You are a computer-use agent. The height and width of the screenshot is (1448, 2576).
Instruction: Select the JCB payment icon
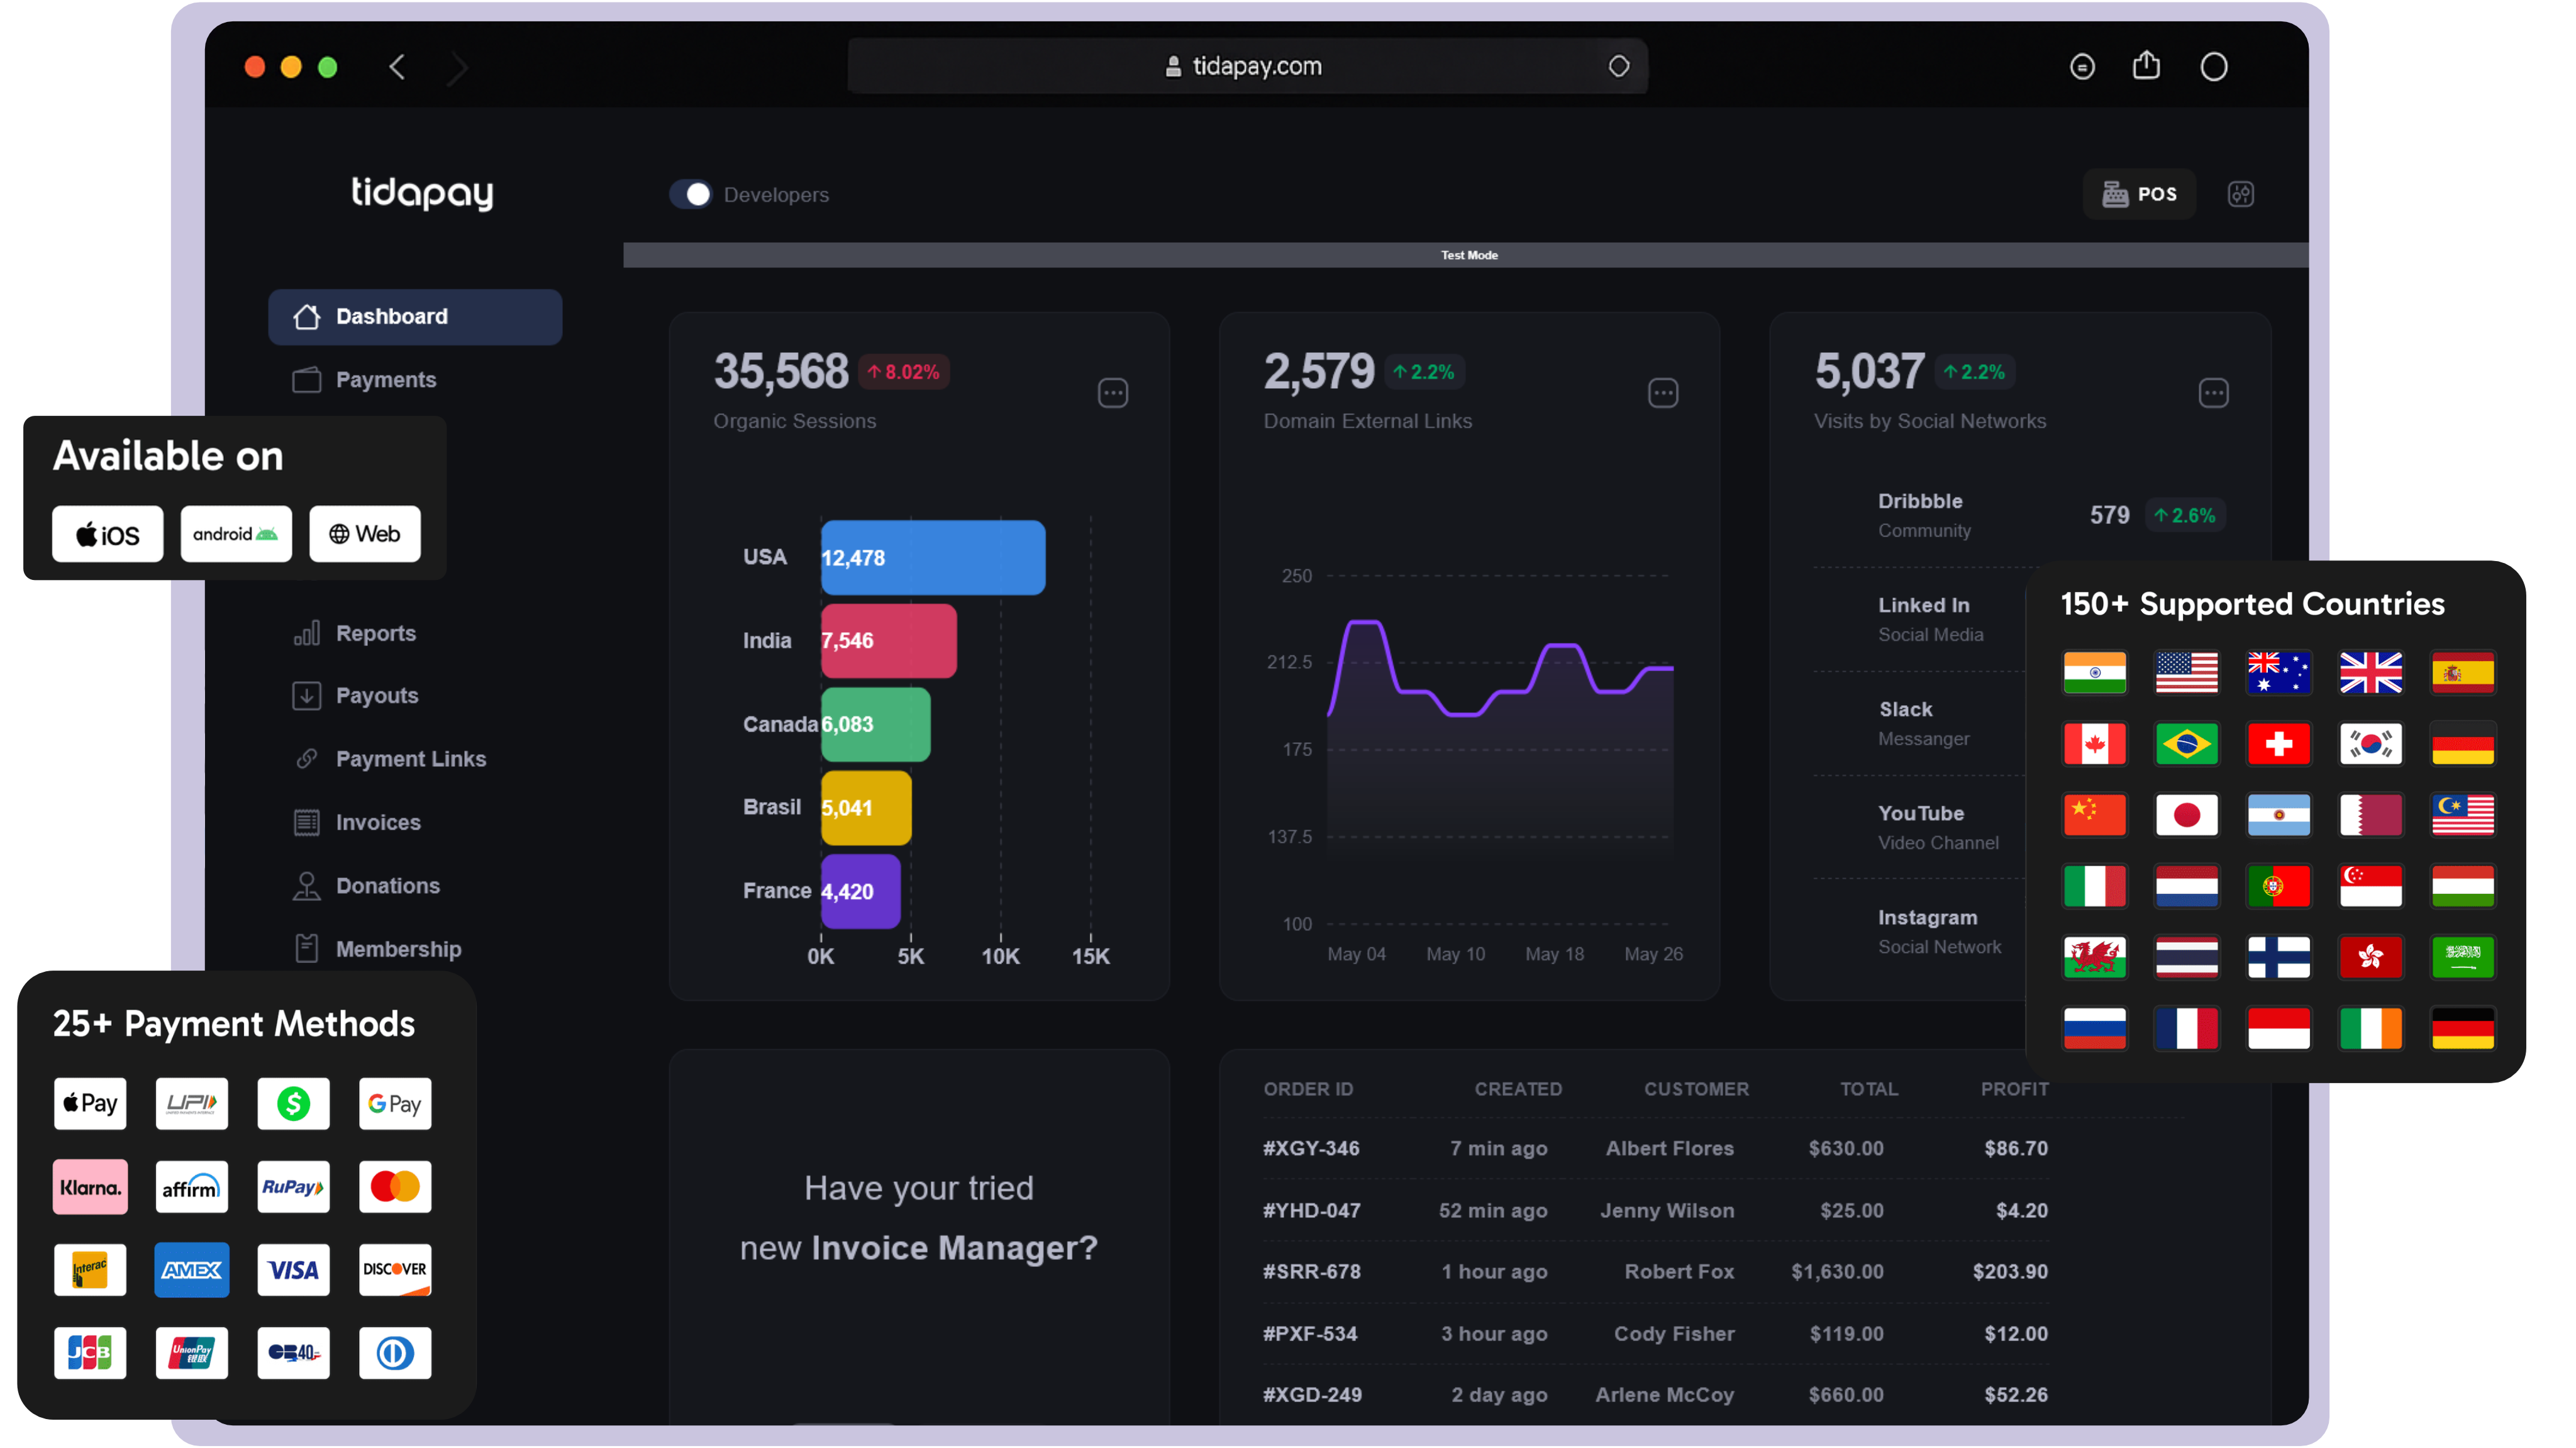[x=90, y=1353]
